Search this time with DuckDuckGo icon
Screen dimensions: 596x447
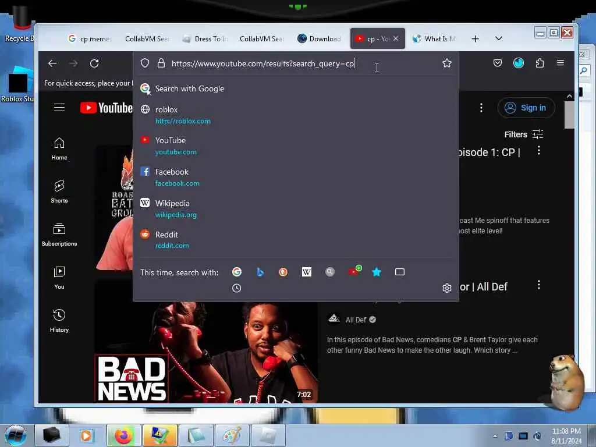283,272
